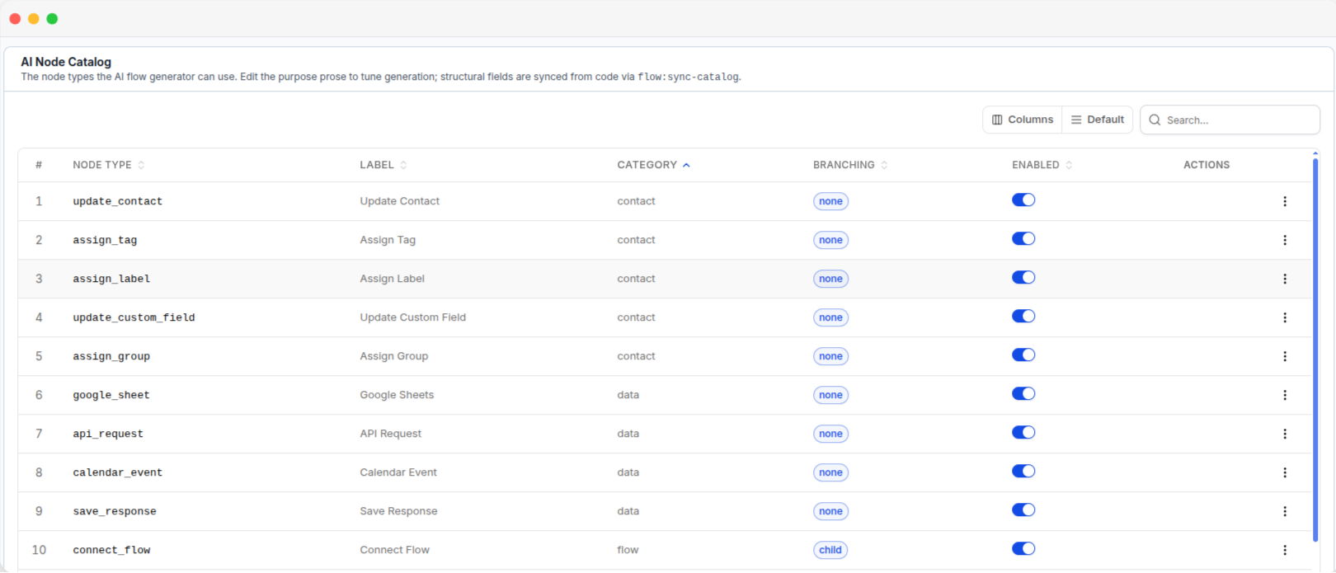Select 'connect_flow' node type cell
Screen dimensions: 1336x573
click(111, 550)
